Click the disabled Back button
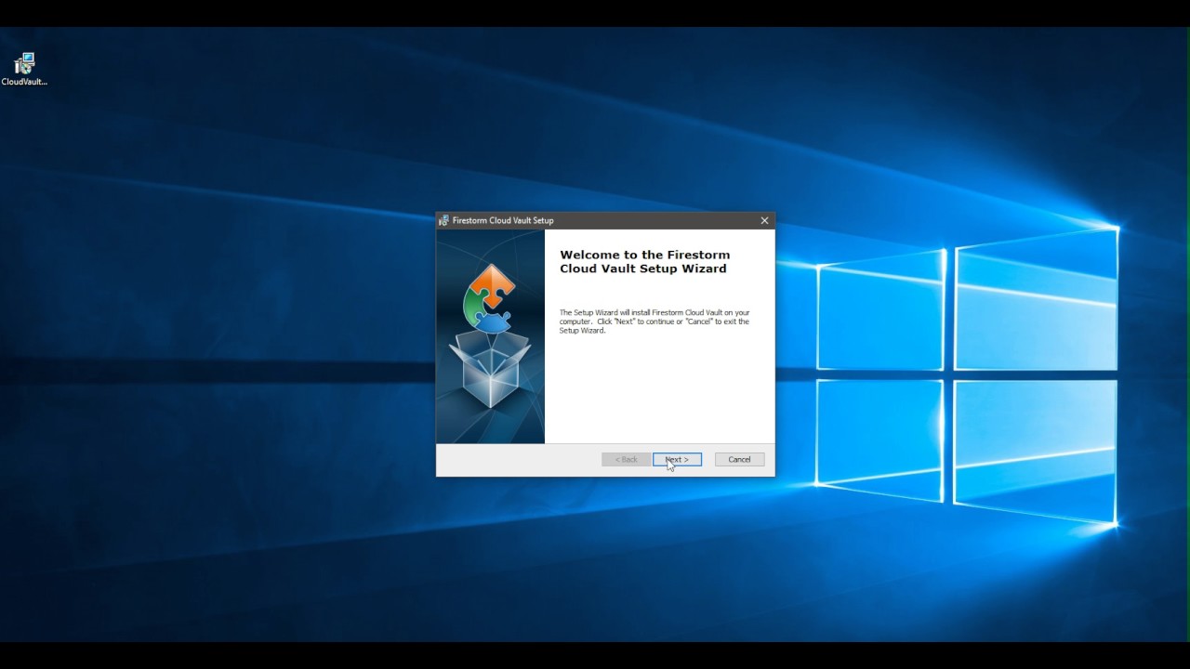Screen dimensions: 1190x669 pyautogui.click(x=626, y=459)
